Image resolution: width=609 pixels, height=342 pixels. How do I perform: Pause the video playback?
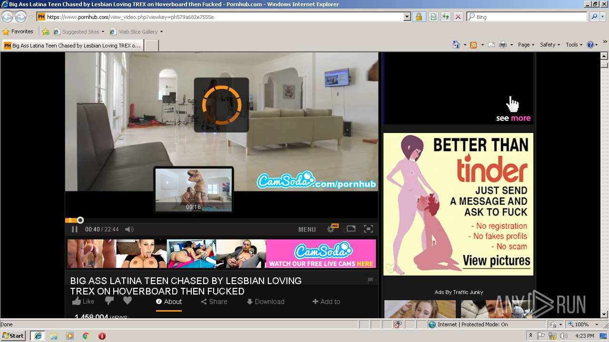tap(75, 229)
